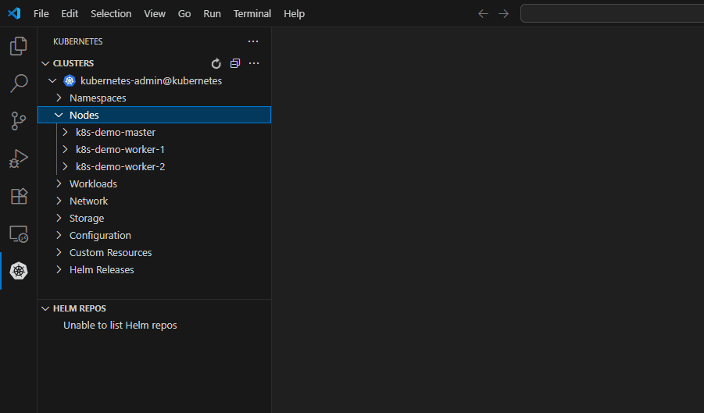The height and width of the screenshot is (413, 704).
Task: Collapse all items in Clusters tree
Action: pos(234,64)
